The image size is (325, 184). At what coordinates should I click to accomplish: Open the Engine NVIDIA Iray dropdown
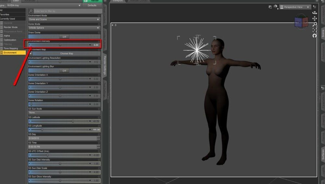pos(44,6)
